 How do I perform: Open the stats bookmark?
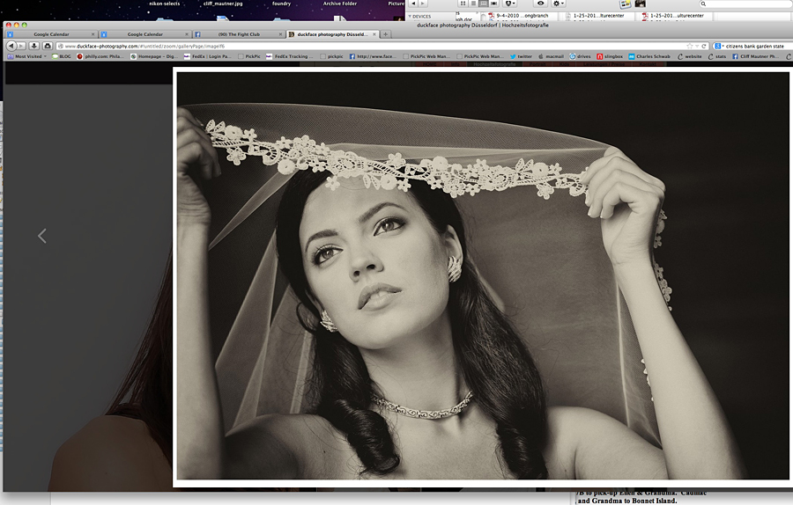717,56
